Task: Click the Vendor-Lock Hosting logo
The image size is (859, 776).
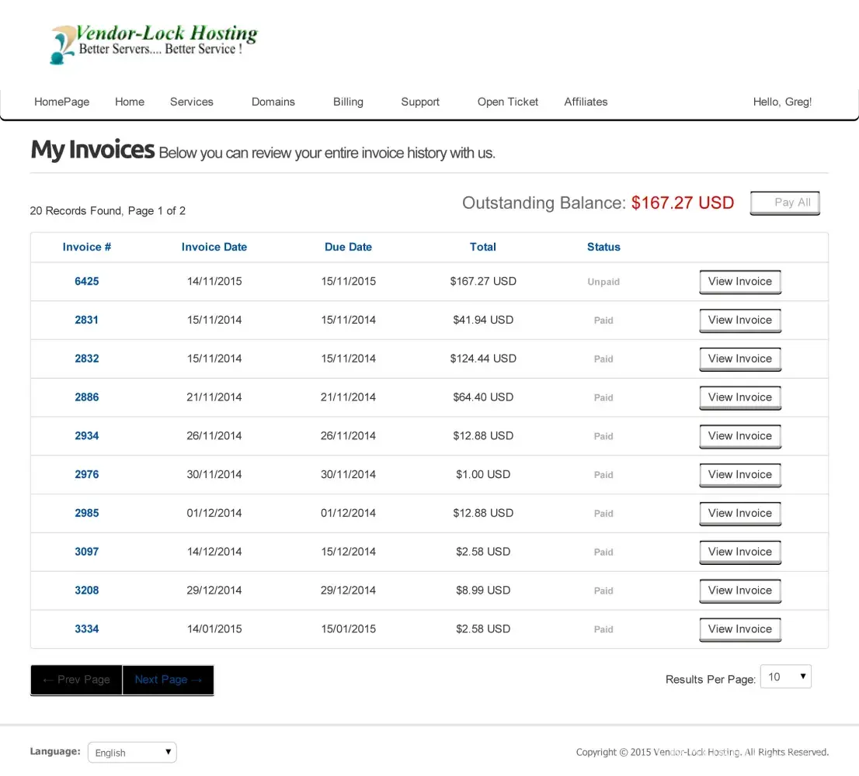Action: tap(153, 44)
